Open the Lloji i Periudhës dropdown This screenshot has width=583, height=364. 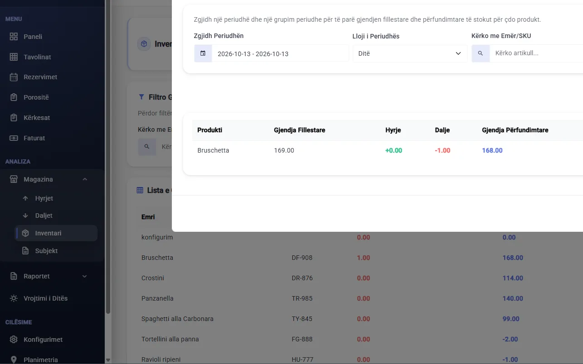coord(410,53)
